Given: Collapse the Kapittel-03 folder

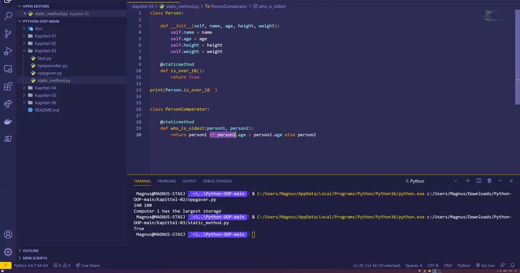Looking at the screenshot, I should tap(71, 51).
